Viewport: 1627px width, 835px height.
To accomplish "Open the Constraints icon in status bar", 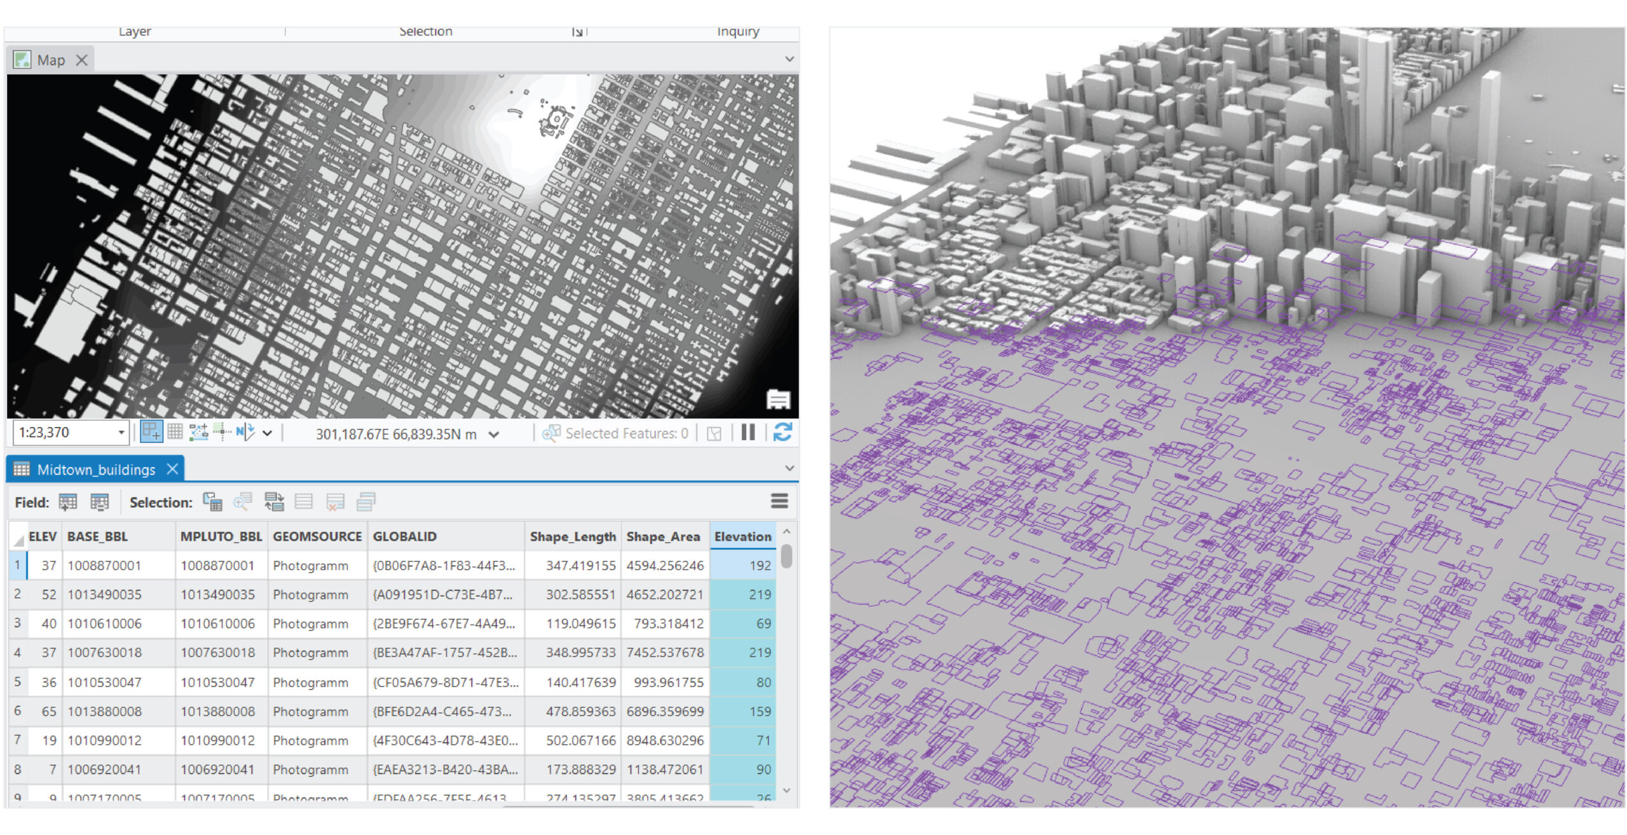I will [x=198, y=432].
